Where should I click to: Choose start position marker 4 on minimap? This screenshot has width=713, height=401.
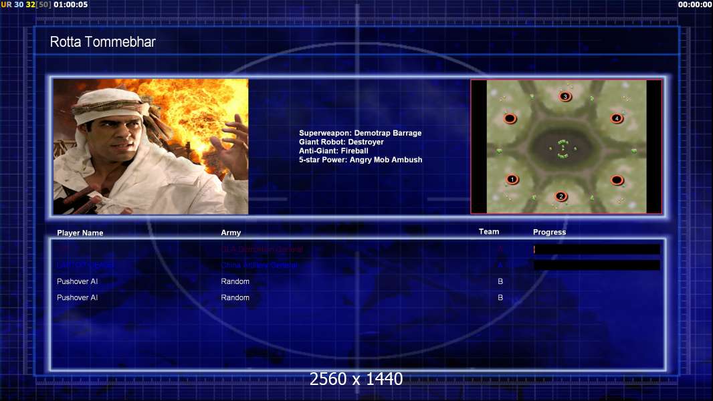617,118
